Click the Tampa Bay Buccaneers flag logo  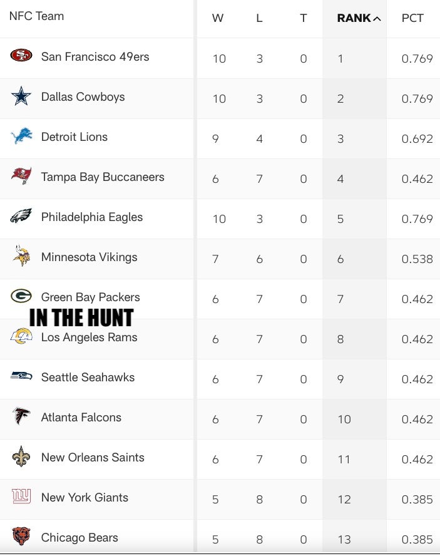21,177
